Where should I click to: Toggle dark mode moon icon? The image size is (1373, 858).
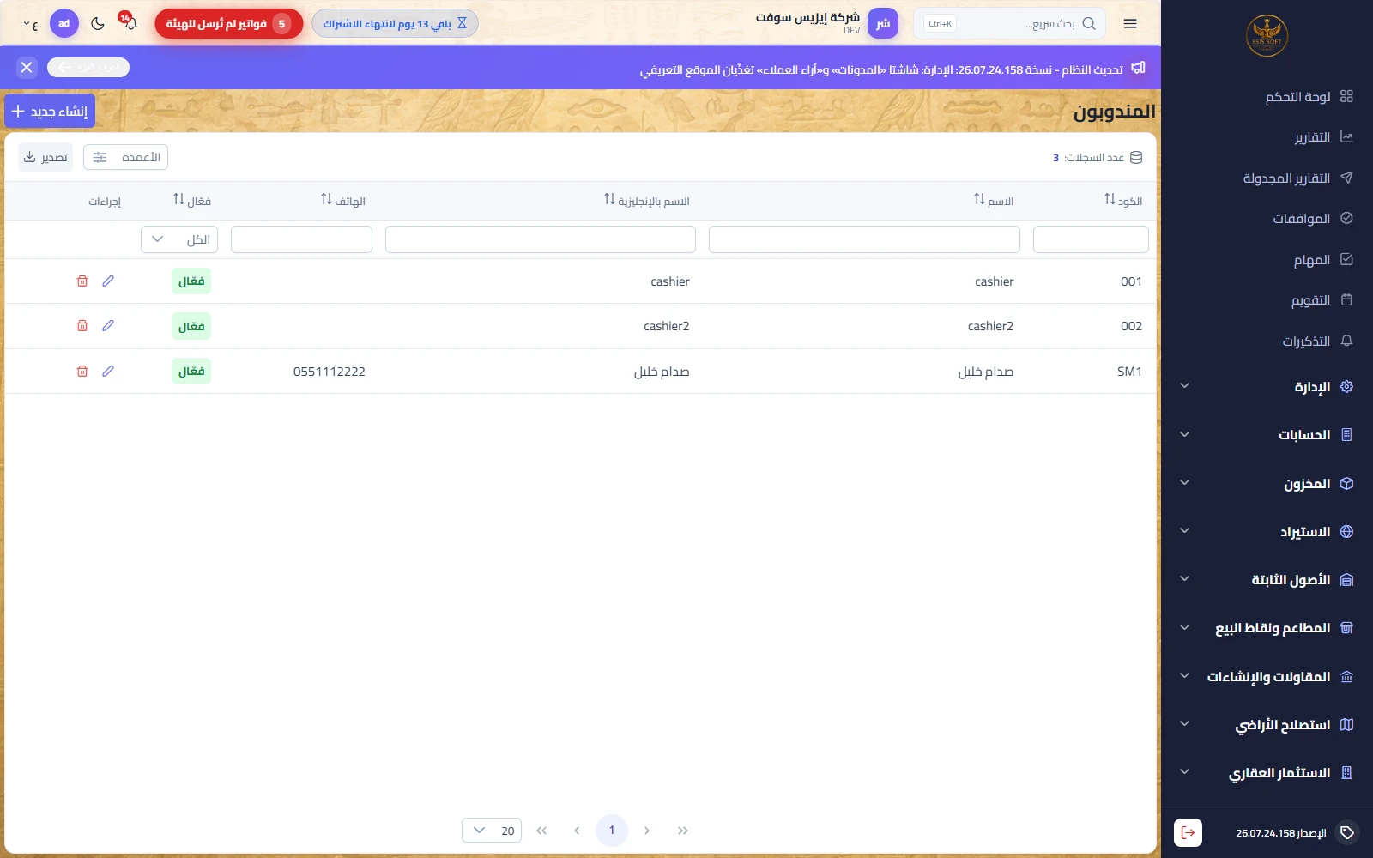98,24
